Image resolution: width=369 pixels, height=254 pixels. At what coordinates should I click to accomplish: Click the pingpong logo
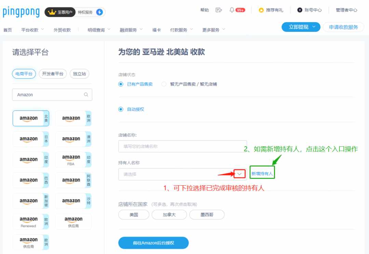point(21,12)
